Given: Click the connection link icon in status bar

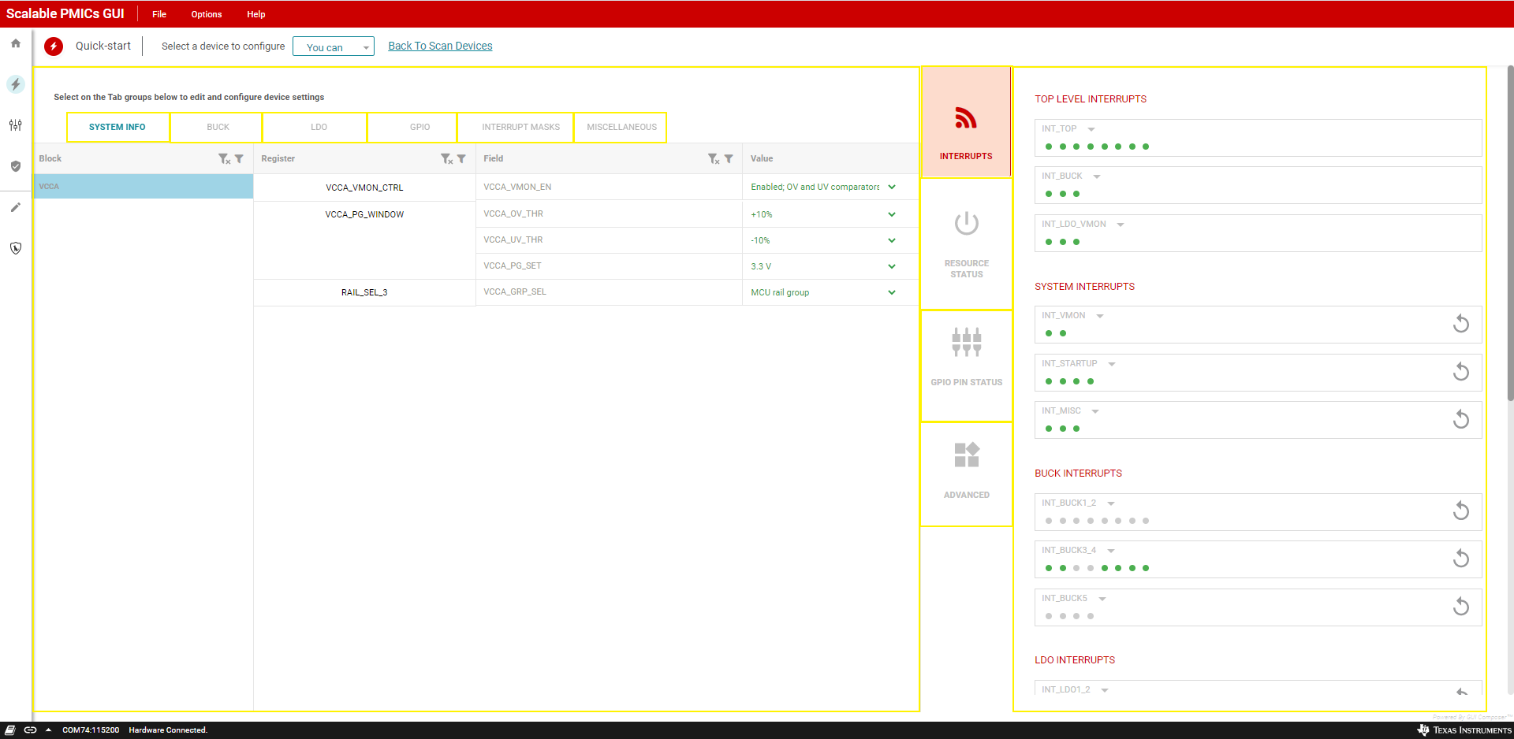Looking at the screenshot, I should 30,730.
